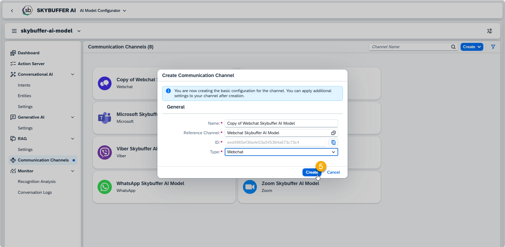Click the Dashboard icon in sidebar

[x=13, y=53]
